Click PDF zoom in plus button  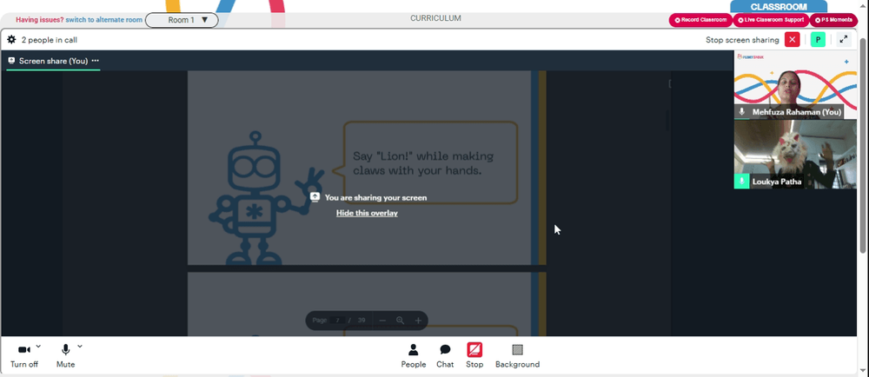(419, 321)
